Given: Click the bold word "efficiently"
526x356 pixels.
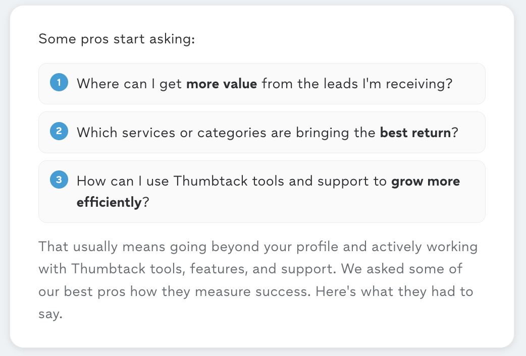Looking at the screenshot, I should (x=109, y=202).
